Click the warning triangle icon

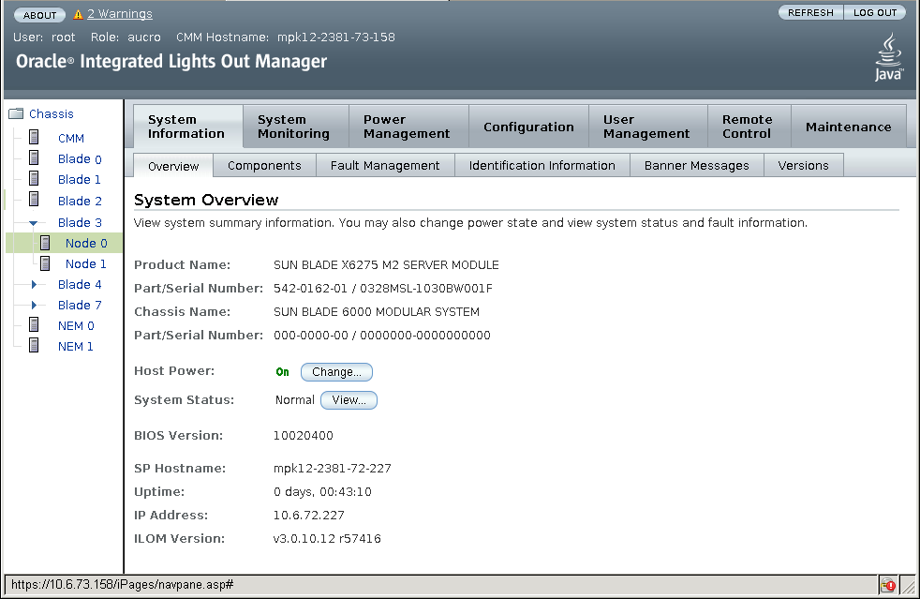point(78,14)
